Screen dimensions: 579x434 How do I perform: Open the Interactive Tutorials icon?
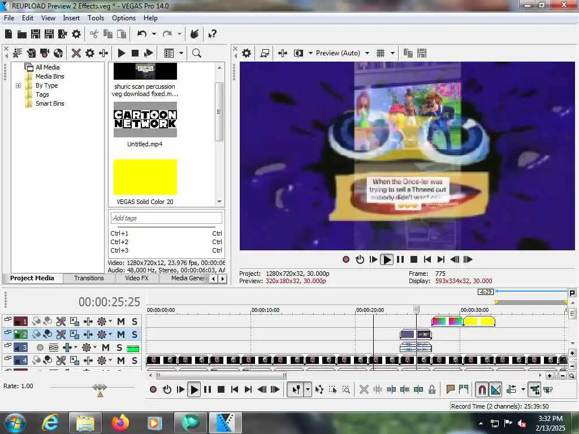[x=195, y=34]
